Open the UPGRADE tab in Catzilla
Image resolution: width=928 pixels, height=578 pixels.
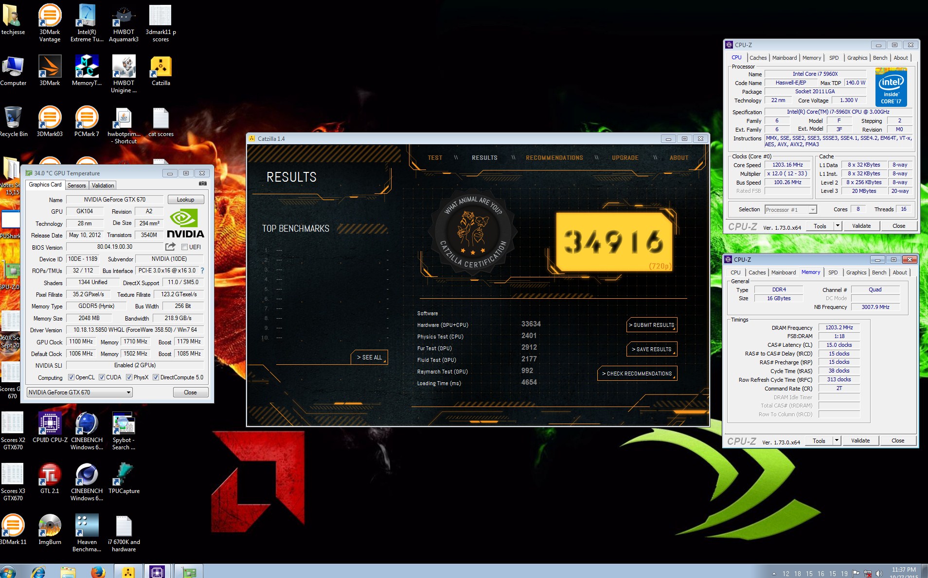coord(625,158)
